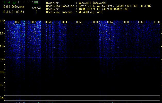Click the 0056 time marker

(95, 22)
